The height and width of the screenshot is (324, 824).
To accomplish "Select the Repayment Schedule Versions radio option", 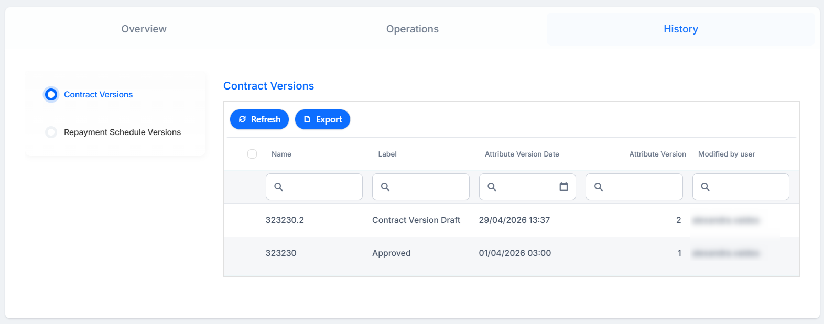I will coord(51,132).
